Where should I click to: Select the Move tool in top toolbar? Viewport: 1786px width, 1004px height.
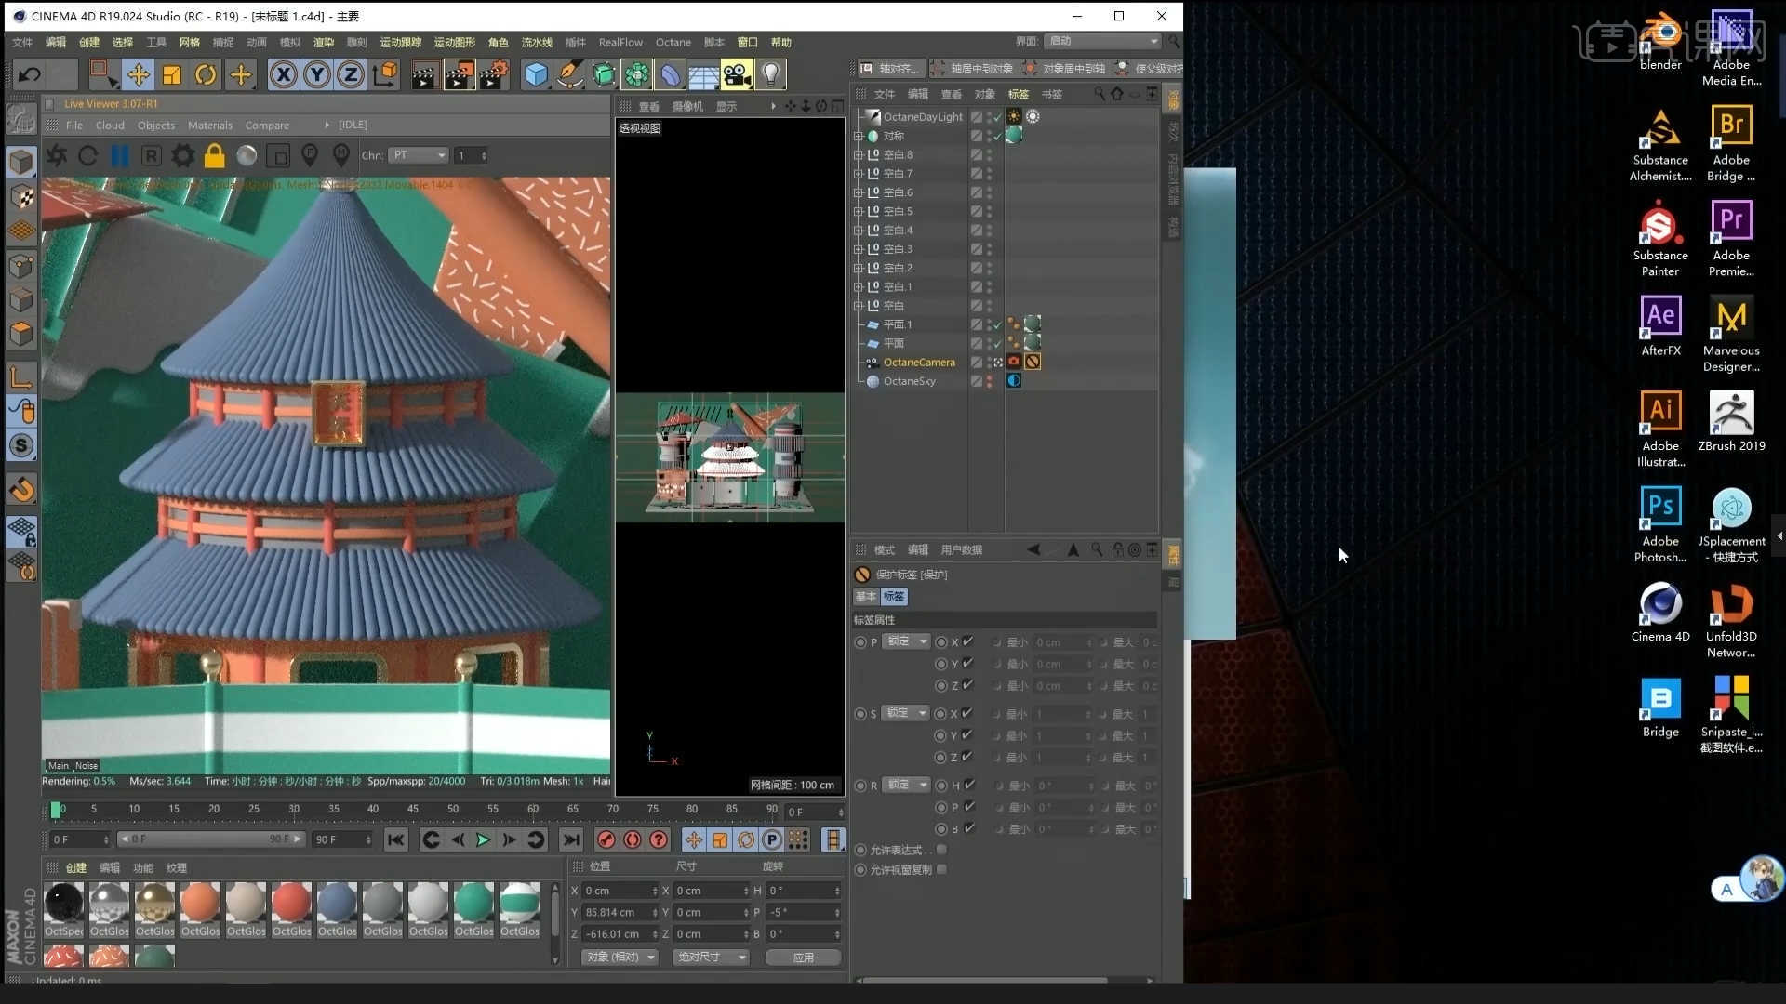138,74
